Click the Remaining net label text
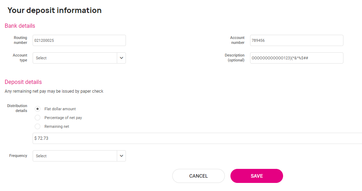This screenshot has width=362, height=191. (57, 126)
